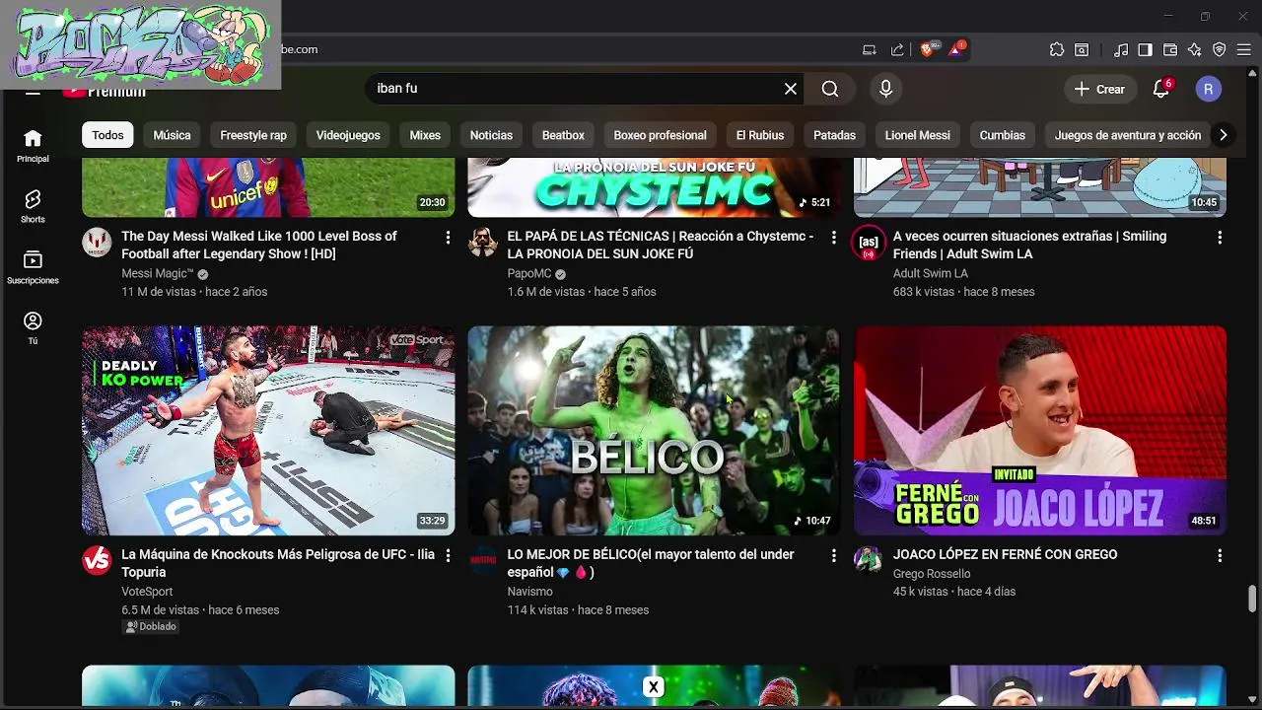The width and height of the screenshot is (1262, 710).
Task: Play the Ilia Topuria Deadly KO Power thumbnail
Action: tap(268, 431)
